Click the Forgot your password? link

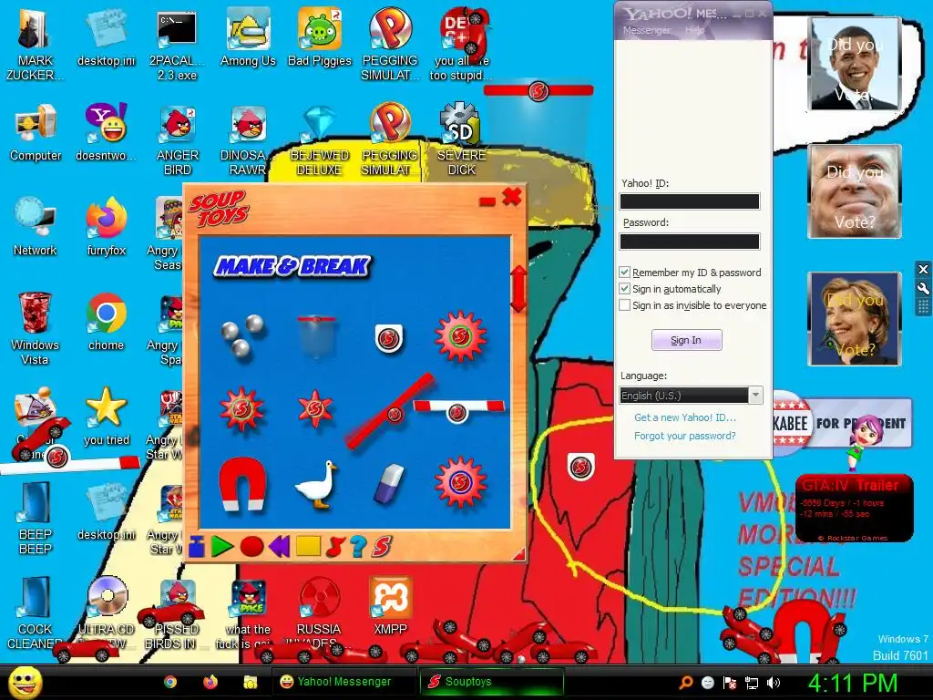[685, 436]
